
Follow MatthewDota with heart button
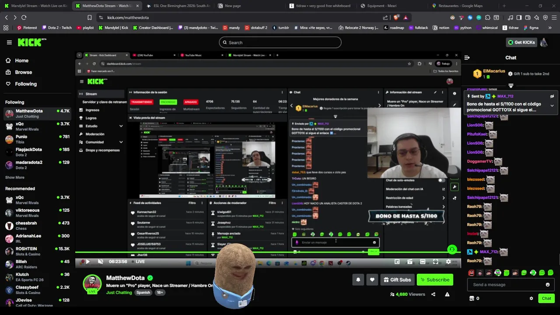point(372,280)
